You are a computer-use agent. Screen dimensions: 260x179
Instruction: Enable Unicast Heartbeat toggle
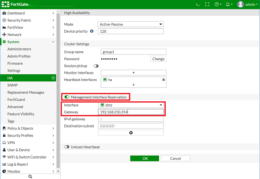pyautogui.click(x=67, y=147)
